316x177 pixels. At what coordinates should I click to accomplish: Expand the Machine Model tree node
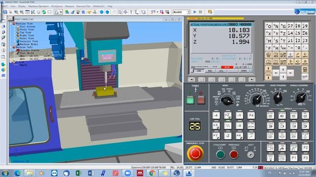point(14,44)
